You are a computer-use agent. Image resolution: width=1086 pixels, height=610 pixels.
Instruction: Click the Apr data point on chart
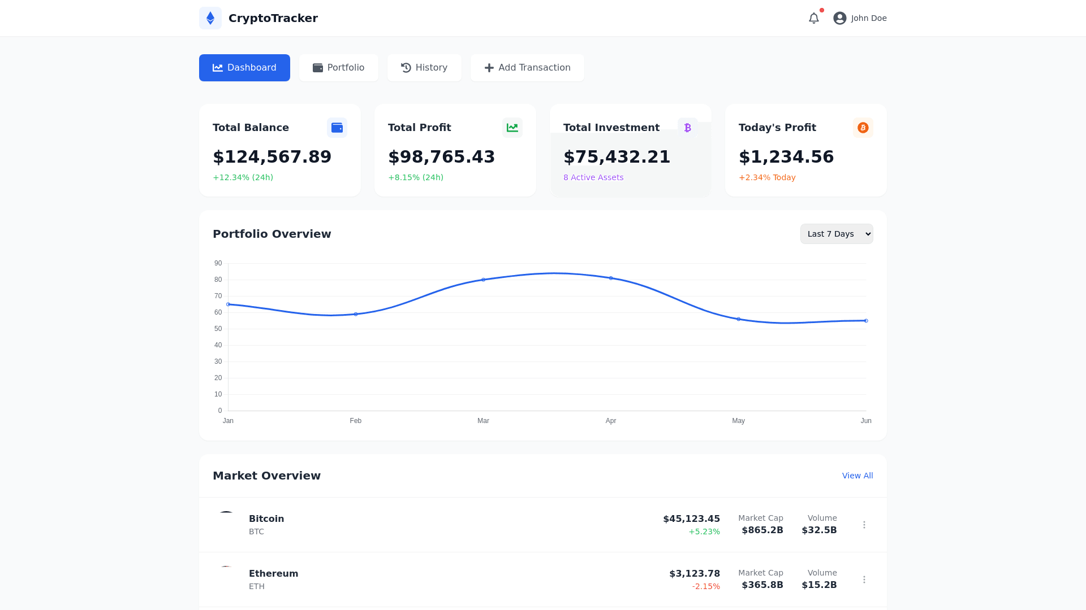coord(611,278)
